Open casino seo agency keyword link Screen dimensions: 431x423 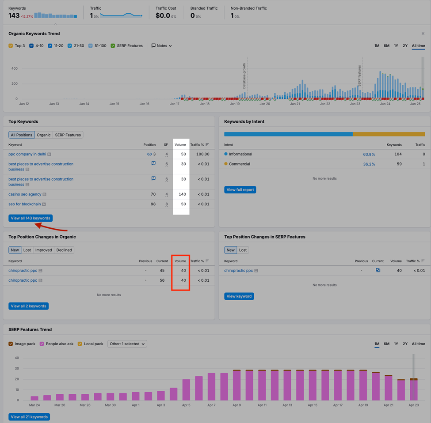pyautogui.click(x=25, y=194)
